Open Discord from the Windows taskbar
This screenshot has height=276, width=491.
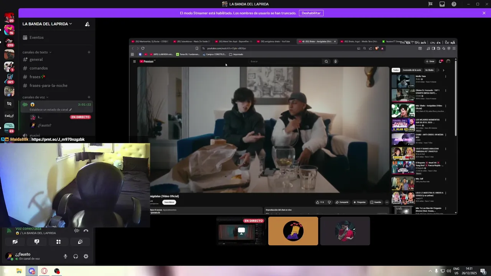[x=32, y=271]
